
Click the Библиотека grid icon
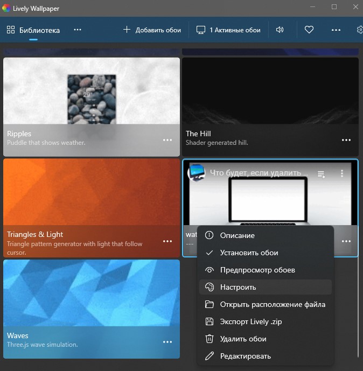tap(11, 30)
